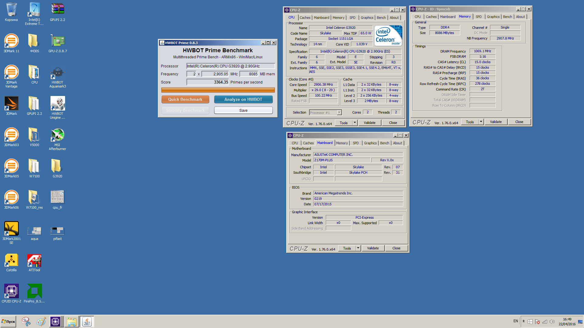Open the file explorer taskbar icon
Image resolution: width=584 pixels, height=328 pixels.
coord(72,321)
